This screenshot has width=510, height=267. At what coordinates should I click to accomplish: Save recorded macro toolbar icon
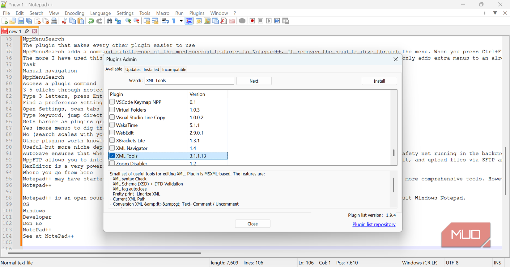[x=286, y=21]
